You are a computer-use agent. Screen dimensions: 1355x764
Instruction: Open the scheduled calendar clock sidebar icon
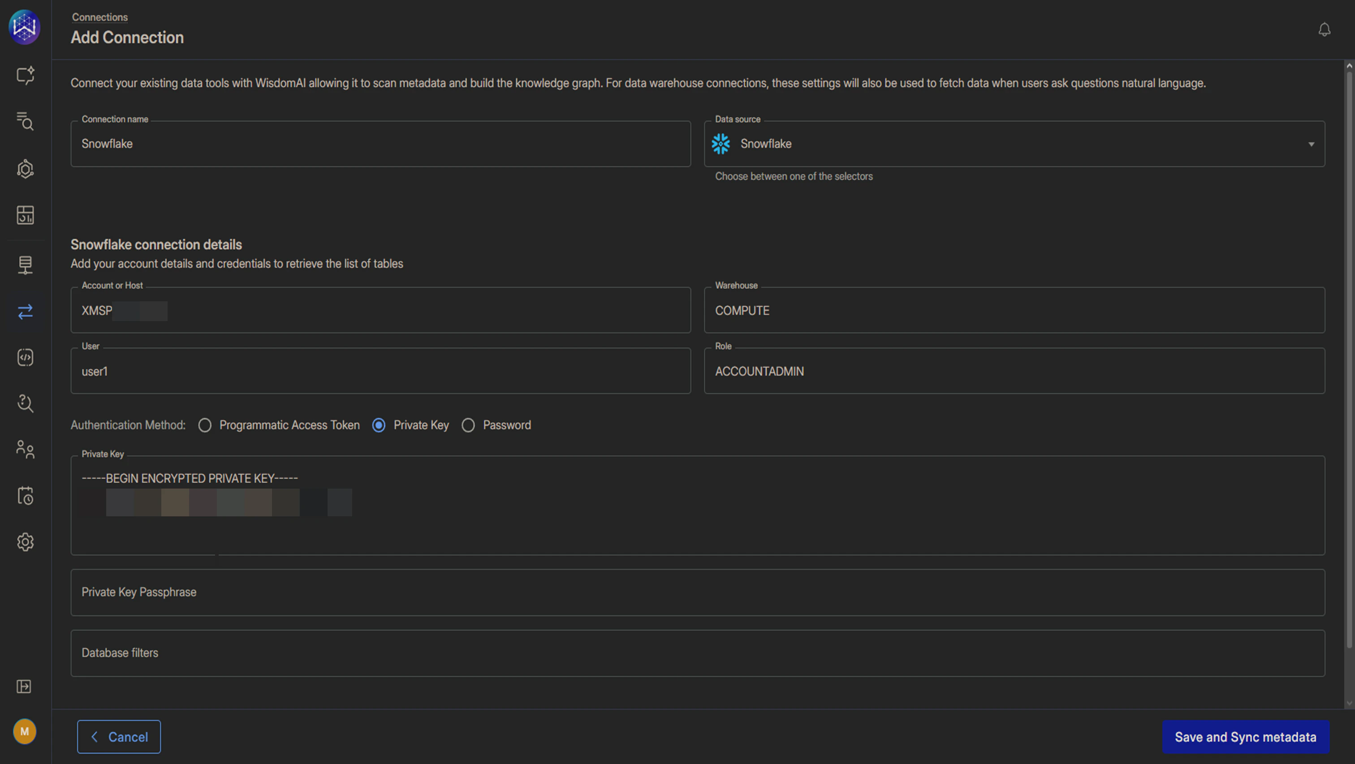25,496
